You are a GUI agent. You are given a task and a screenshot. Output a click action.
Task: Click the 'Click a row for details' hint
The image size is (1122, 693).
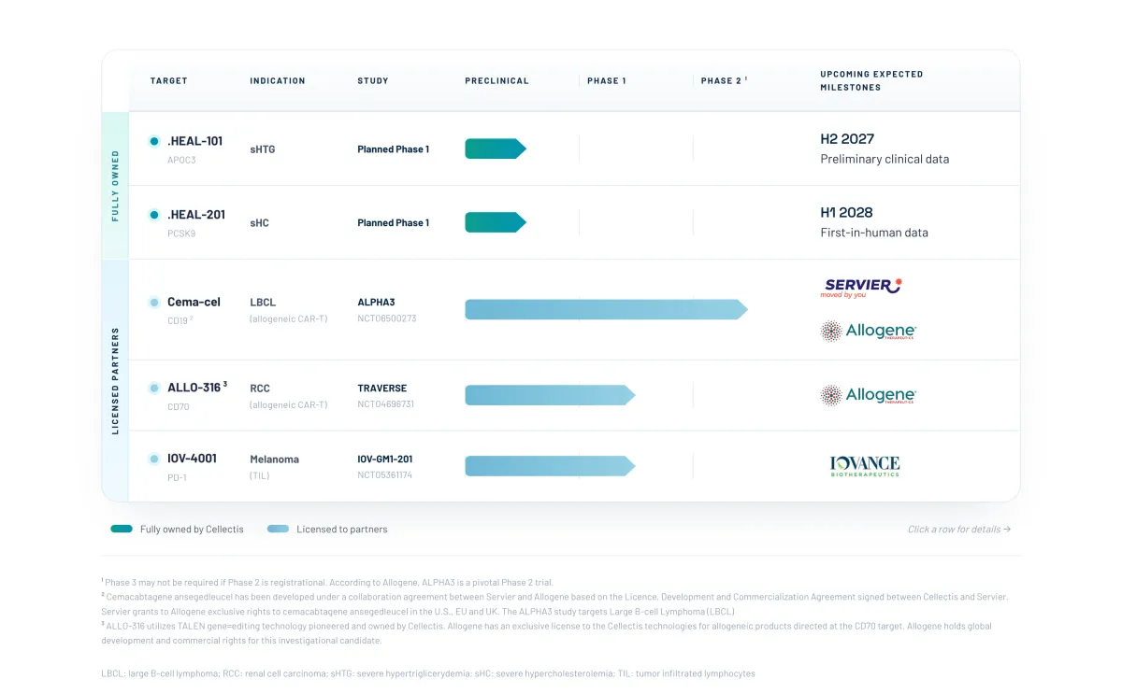[x=959, y=530]
